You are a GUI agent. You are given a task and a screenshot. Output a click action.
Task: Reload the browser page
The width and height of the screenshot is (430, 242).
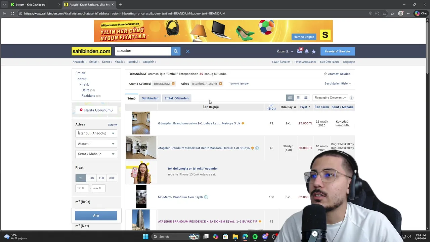(12, 13)
